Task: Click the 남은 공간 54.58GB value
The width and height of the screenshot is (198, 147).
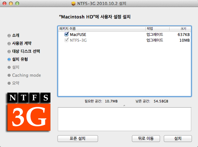Action: pos(161,101)
